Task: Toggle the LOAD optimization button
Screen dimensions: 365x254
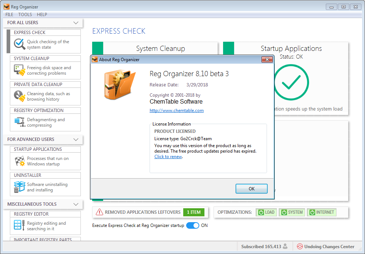Action: click(x=266, y=212)
